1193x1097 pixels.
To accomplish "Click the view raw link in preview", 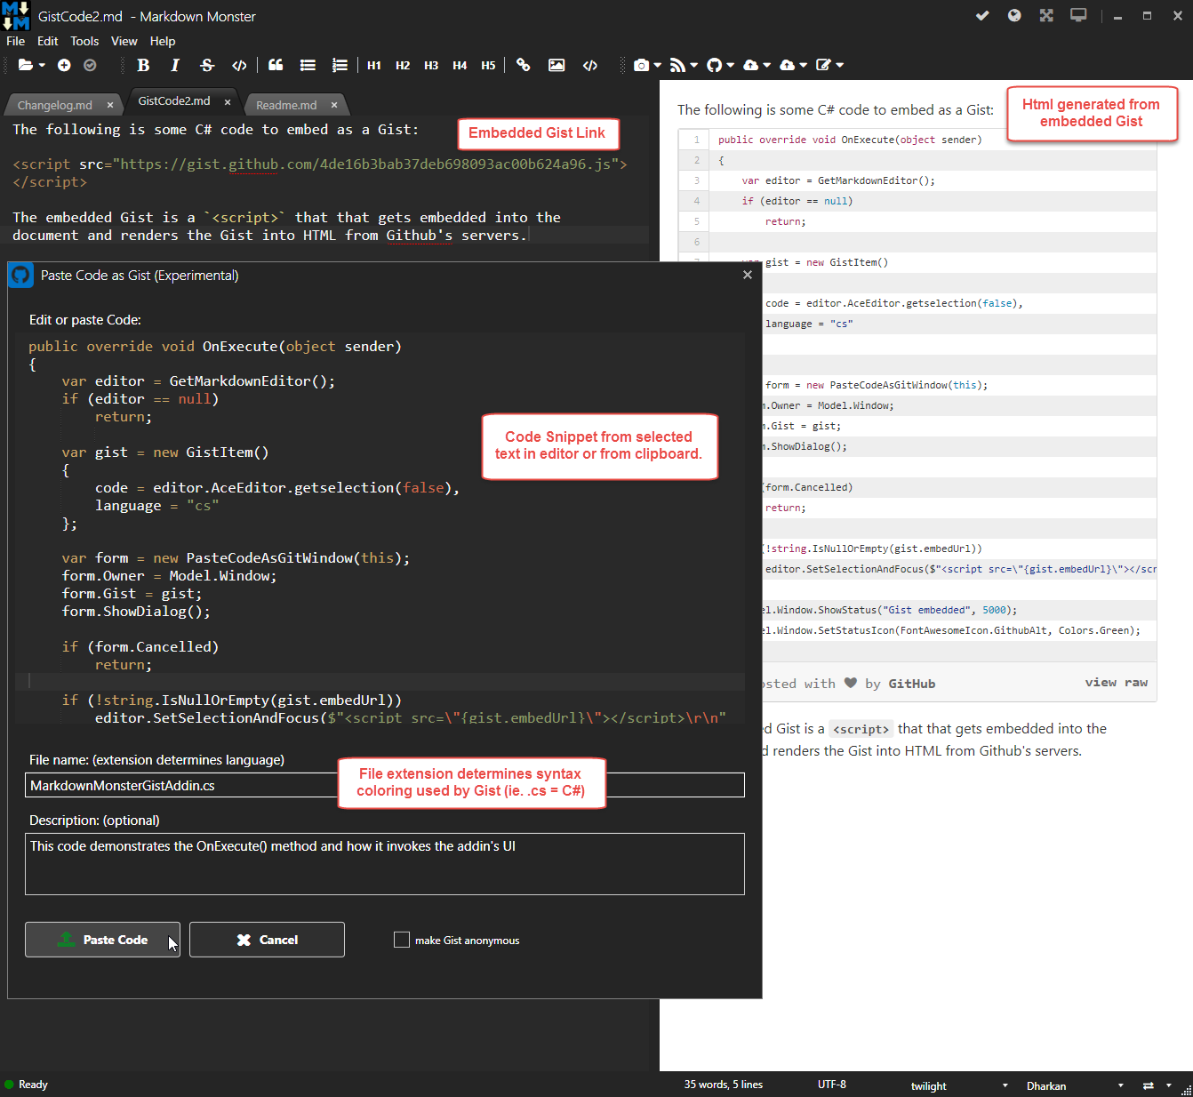I will pos(1116,683).
